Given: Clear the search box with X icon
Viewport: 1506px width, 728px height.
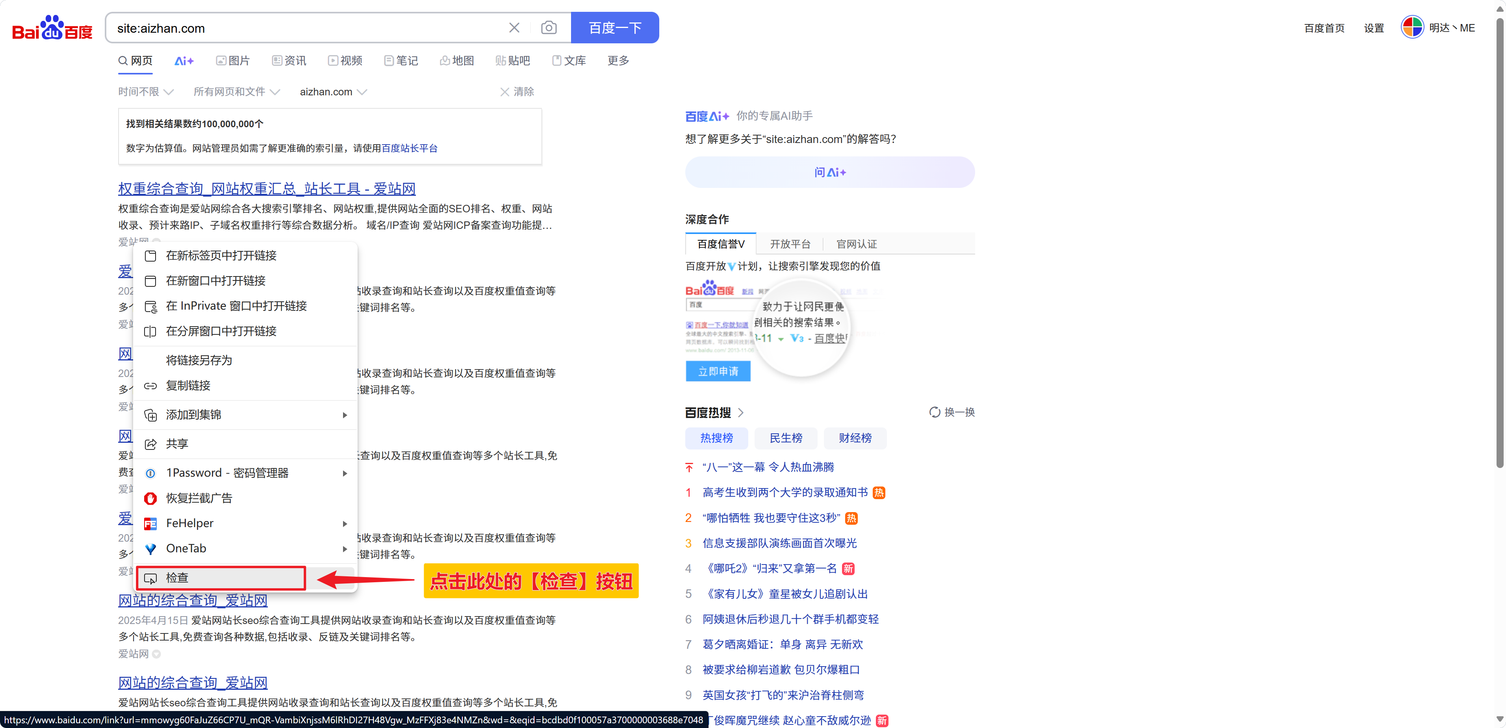Looking at the screenshot, I should point(514,28).
